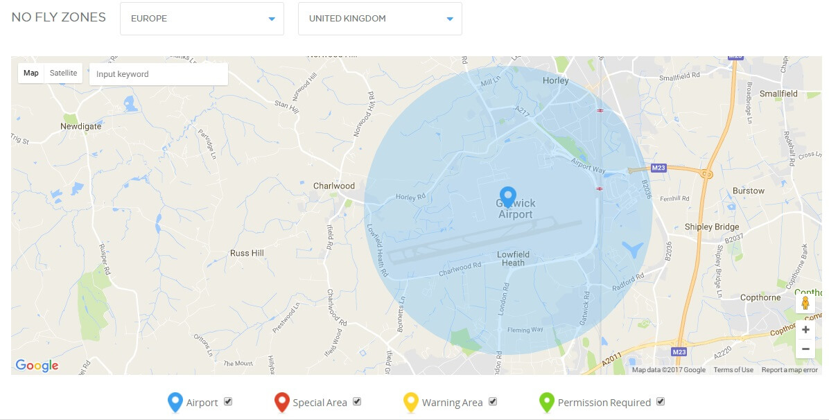
Task: Click the NO FLY ZONES heading
Action: click(x=59, y=17)
